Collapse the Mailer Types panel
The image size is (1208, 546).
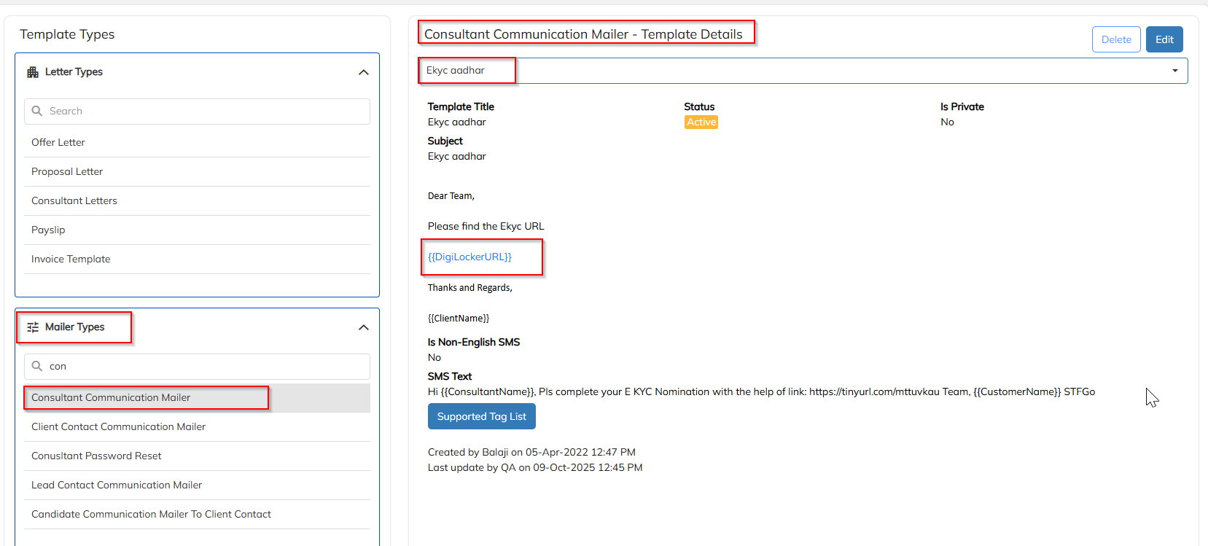[364, 327]
